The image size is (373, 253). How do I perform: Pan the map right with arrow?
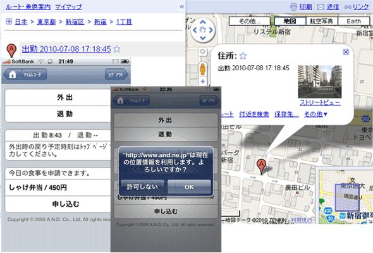point(211,30)
